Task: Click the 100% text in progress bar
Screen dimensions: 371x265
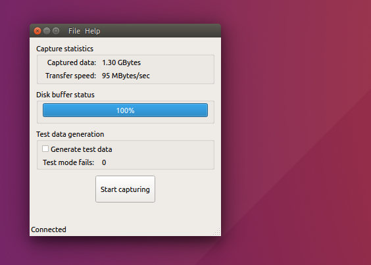Action: click(126, 110)
